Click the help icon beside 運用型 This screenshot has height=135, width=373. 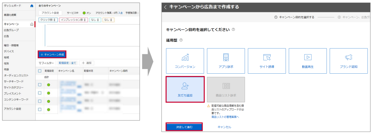181,40
